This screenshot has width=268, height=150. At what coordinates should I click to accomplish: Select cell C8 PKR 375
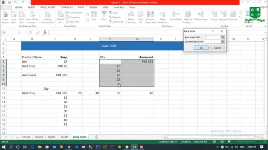click(x=55, y=75)
